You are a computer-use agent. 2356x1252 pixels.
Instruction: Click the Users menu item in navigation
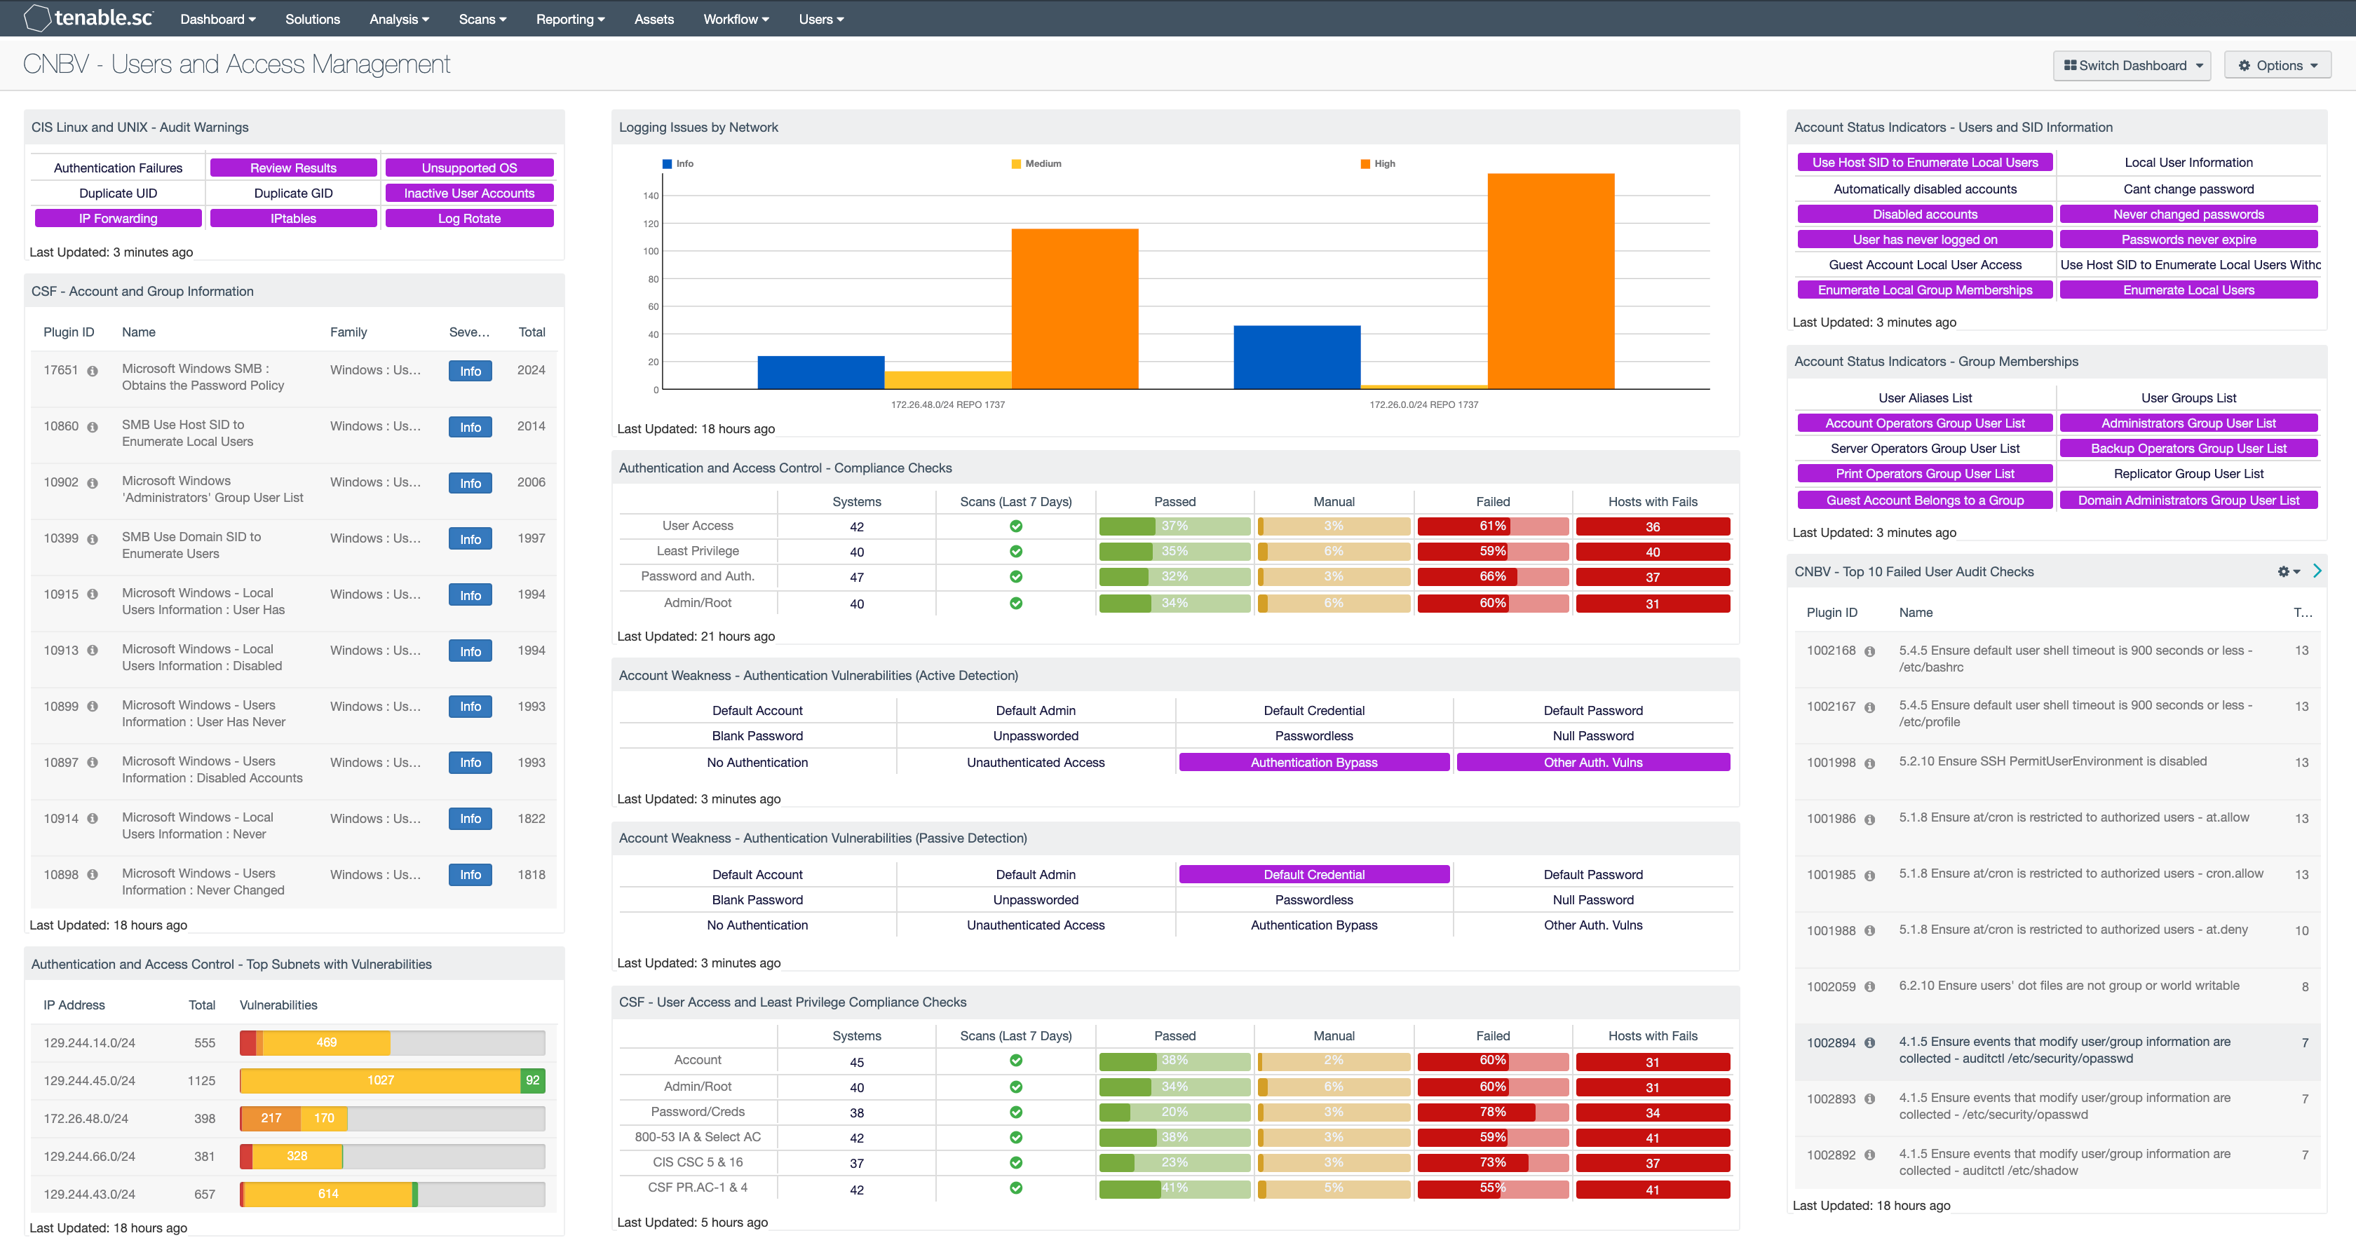[821, 19]
